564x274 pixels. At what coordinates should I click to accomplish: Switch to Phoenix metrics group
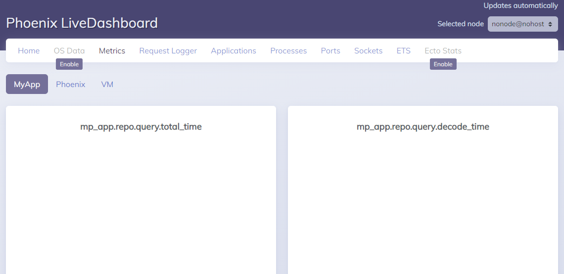70,84
